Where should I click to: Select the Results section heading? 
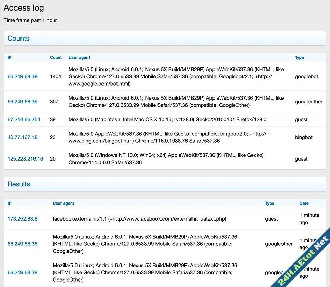click(18, 184)
